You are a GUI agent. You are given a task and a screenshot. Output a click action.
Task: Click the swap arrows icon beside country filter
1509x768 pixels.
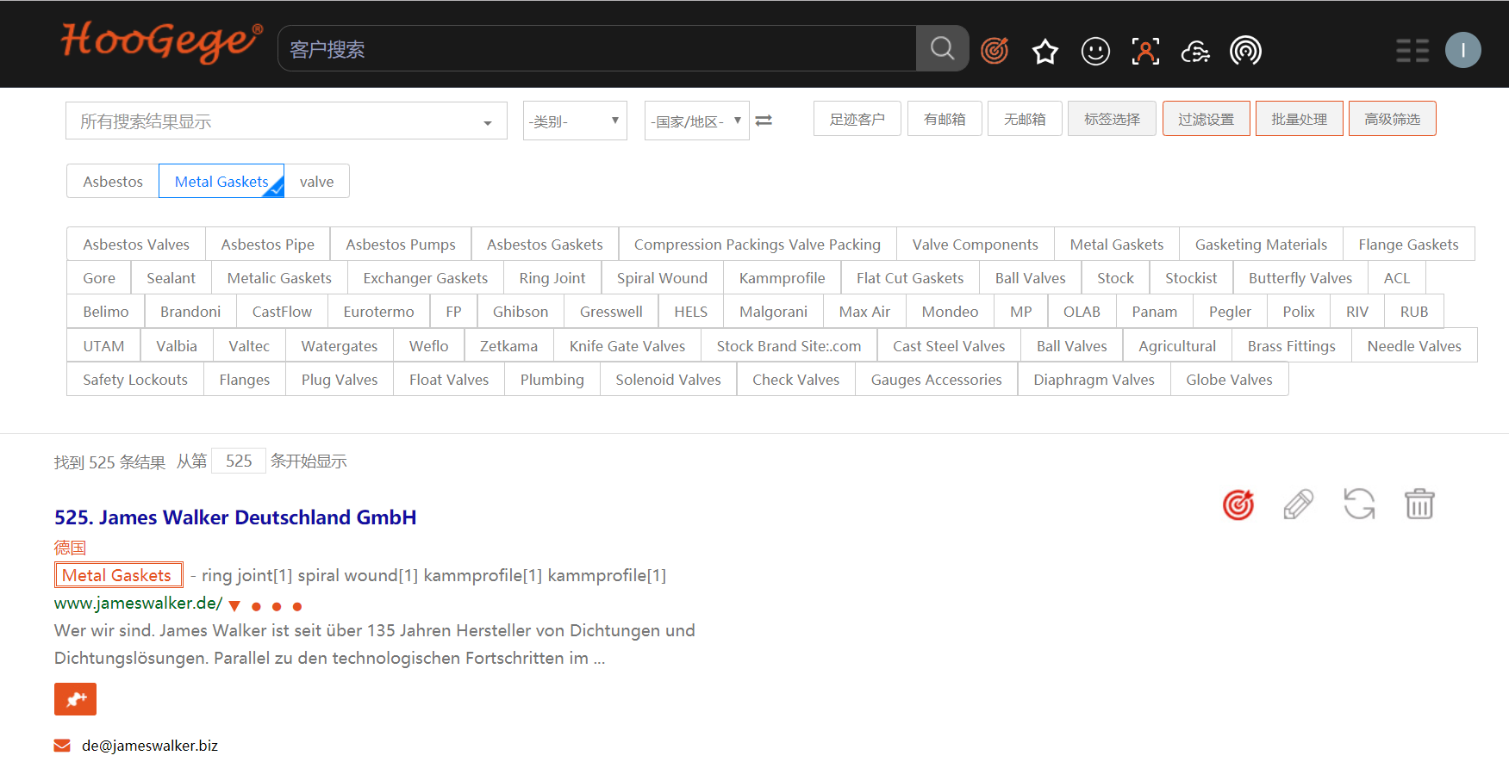coord(764,121)
